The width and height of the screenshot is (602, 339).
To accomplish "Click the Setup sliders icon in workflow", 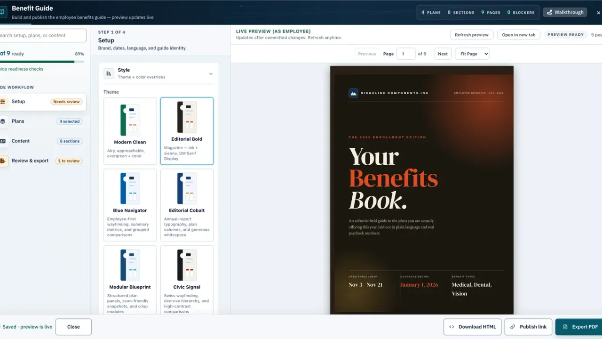I will click(x=3, y=102).
